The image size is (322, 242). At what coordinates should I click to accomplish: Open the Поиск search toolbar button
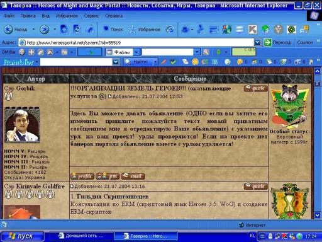tap(113, 30)
